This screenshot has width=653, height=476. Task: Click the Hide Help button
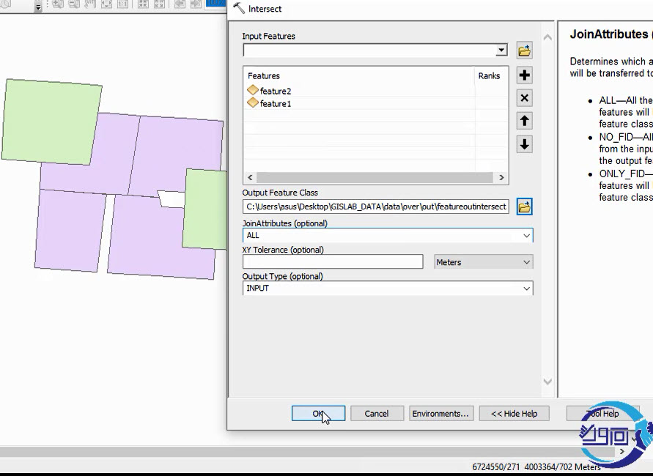(514, 414)
